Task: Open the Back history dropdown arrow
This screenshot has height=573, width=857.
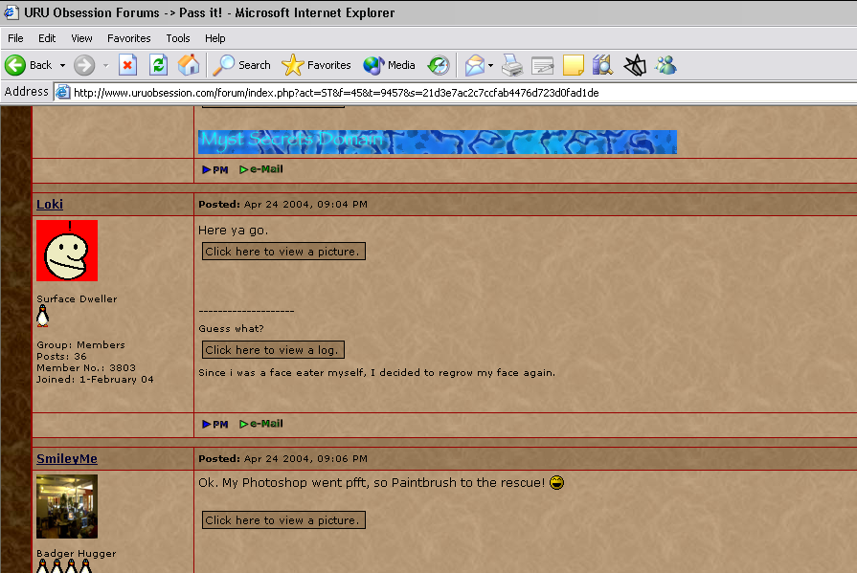Action: point(63,66)
